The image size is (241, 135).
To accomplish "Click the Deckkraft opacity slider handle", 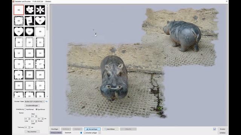I will pos(81,133).
